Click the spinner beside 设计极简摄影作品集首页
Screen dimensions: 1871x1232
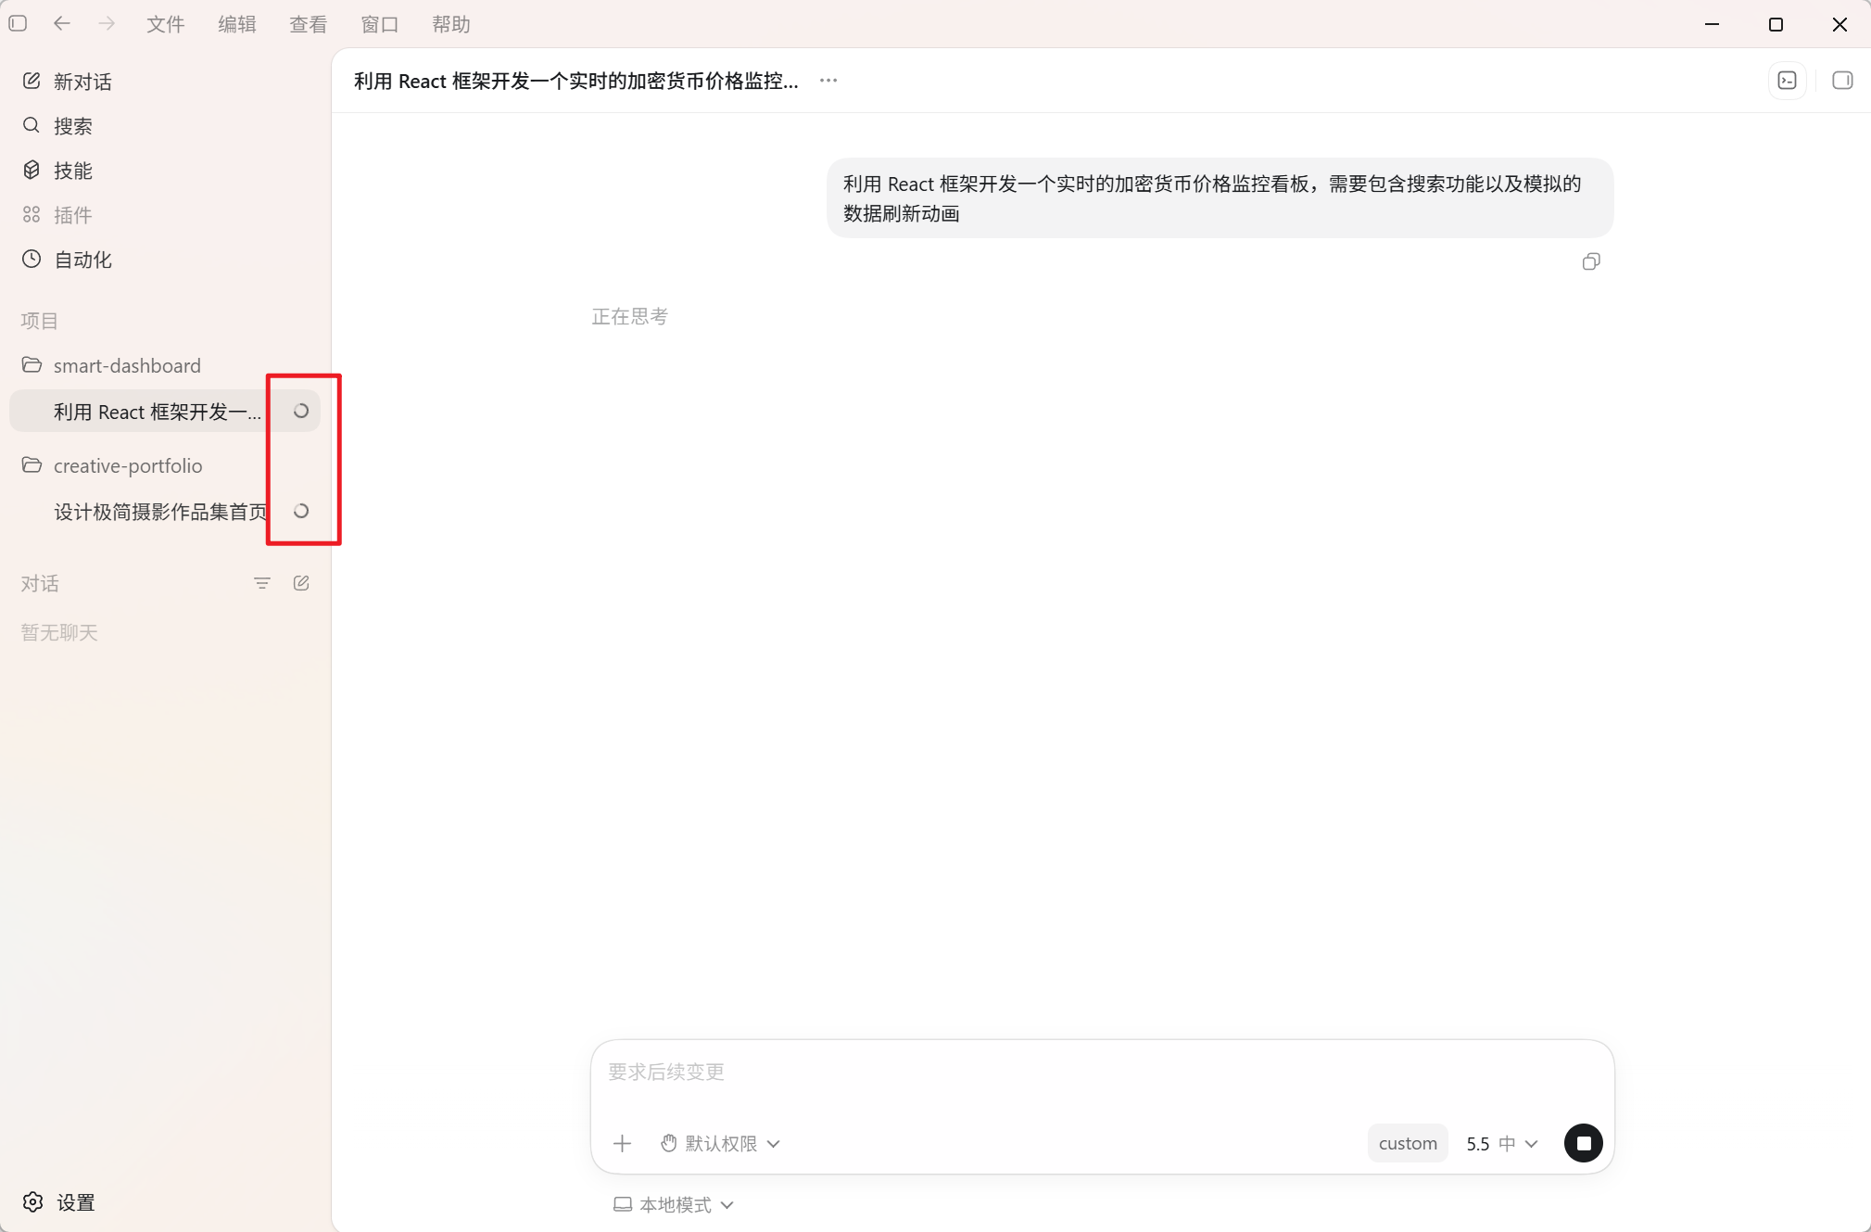[301, 511]
